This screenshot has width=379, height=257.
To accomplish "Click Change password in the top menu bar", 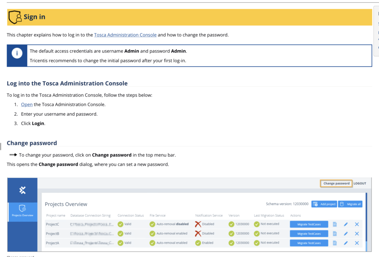I will (336, 183).
